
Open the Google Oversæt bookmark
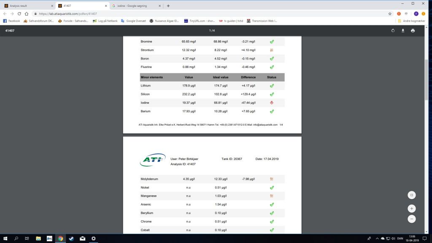[x=133, y=21]
